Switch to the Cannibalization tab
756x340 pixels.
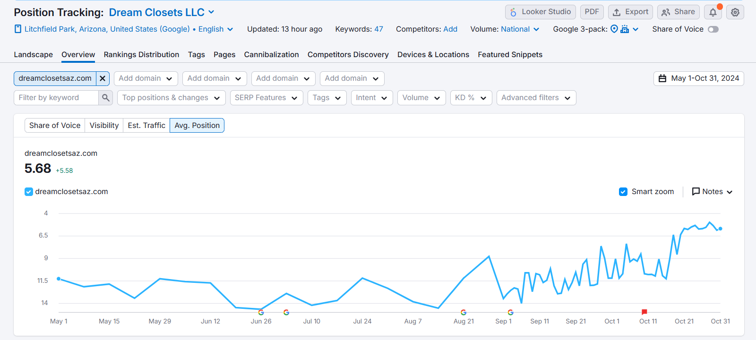[271, 55]
